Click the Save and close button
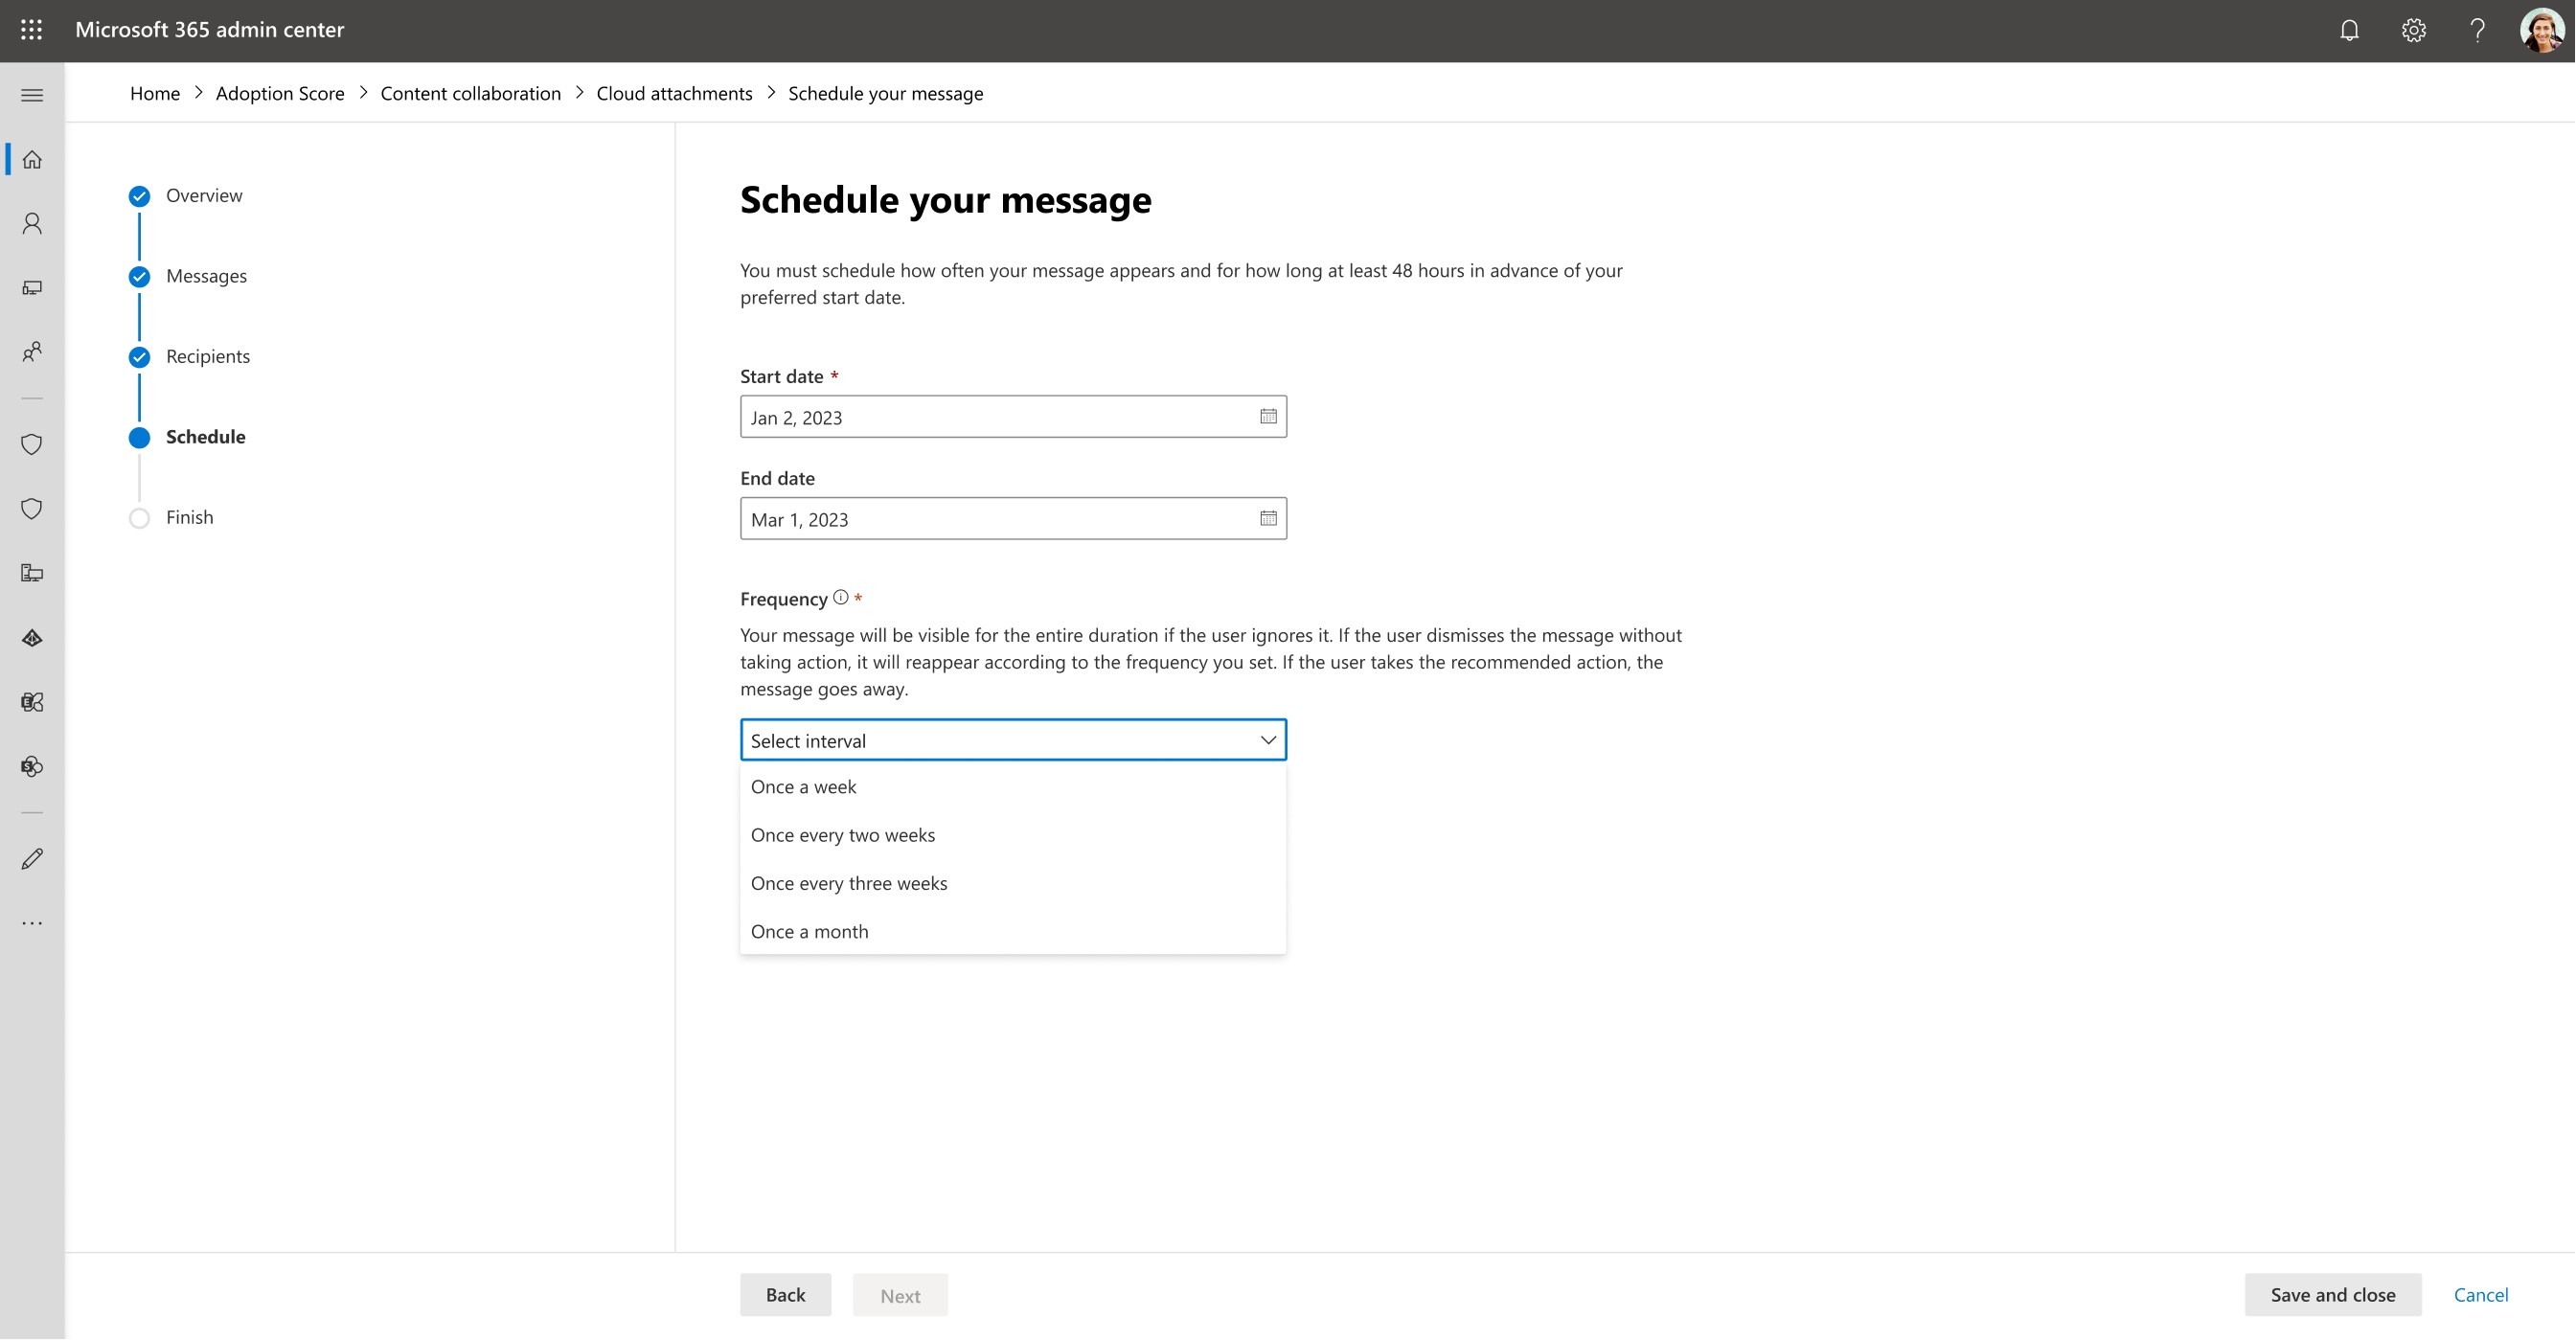The image size is (2576, 1340). coord(2332,1295)
